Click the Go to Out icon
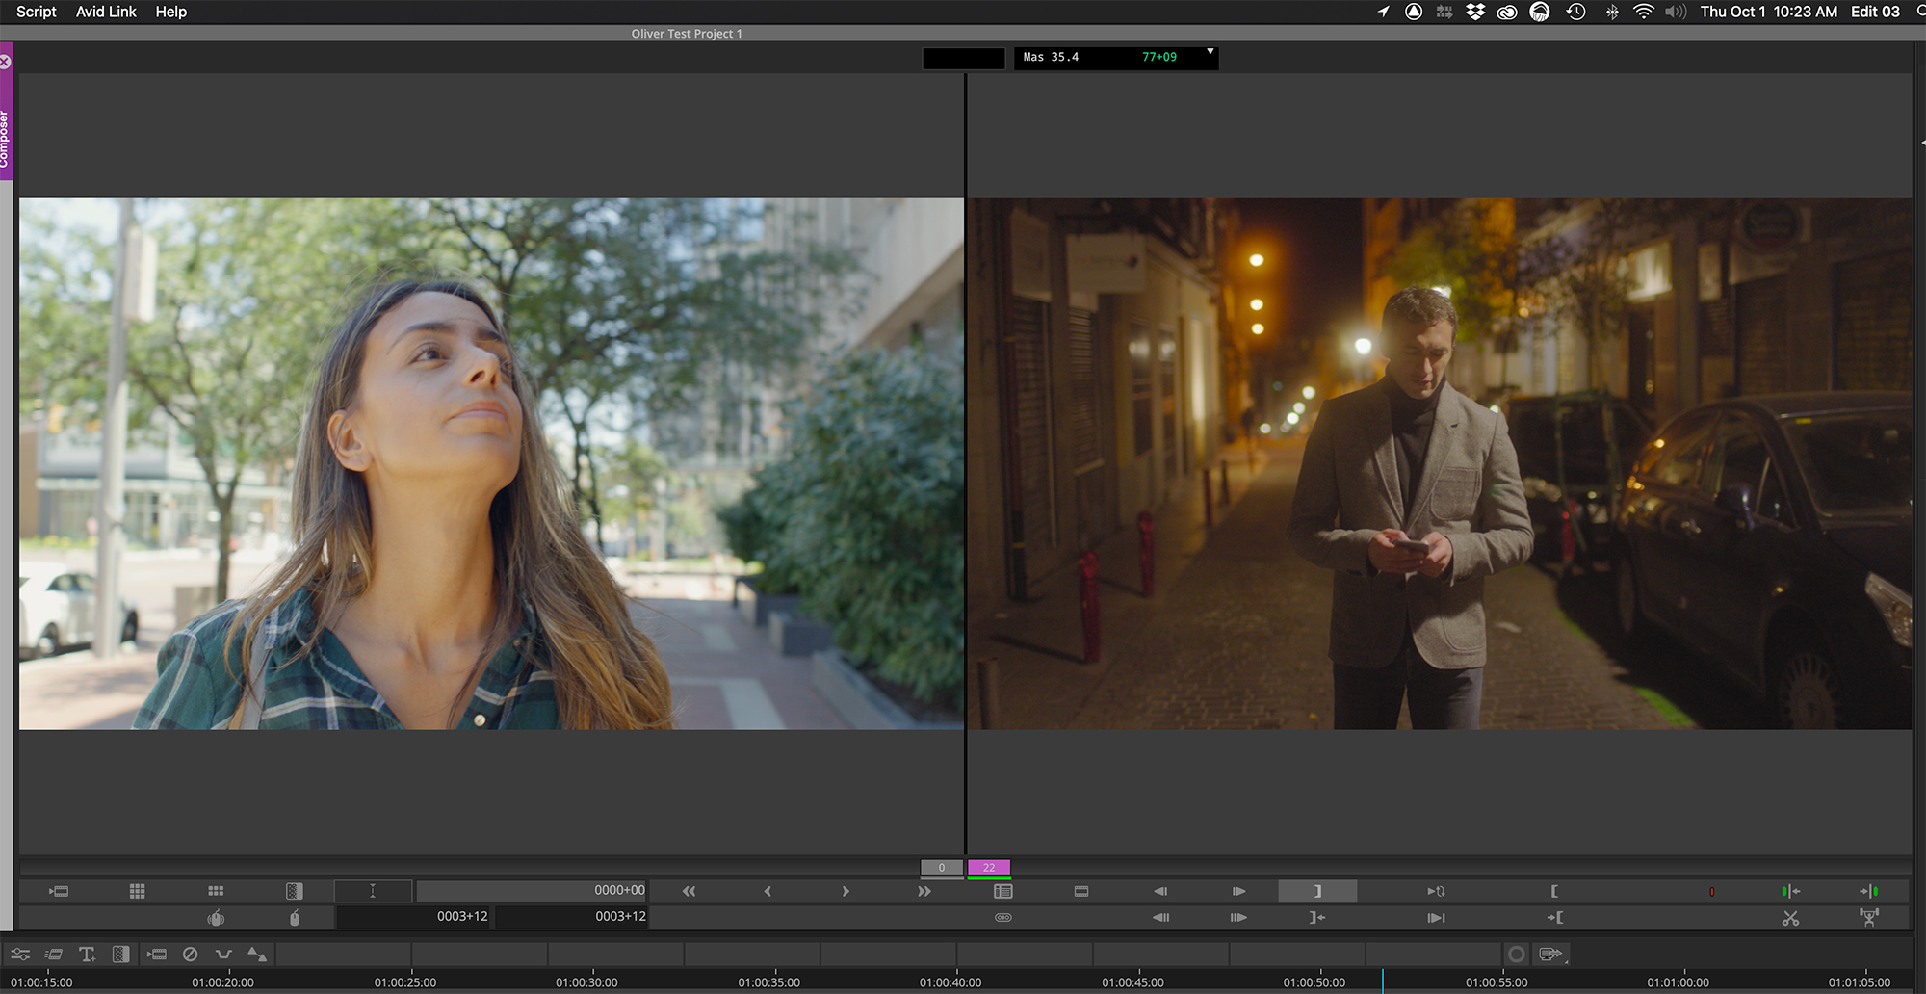The height and width of the screenshot is (994, 1926). [1317, 917]
